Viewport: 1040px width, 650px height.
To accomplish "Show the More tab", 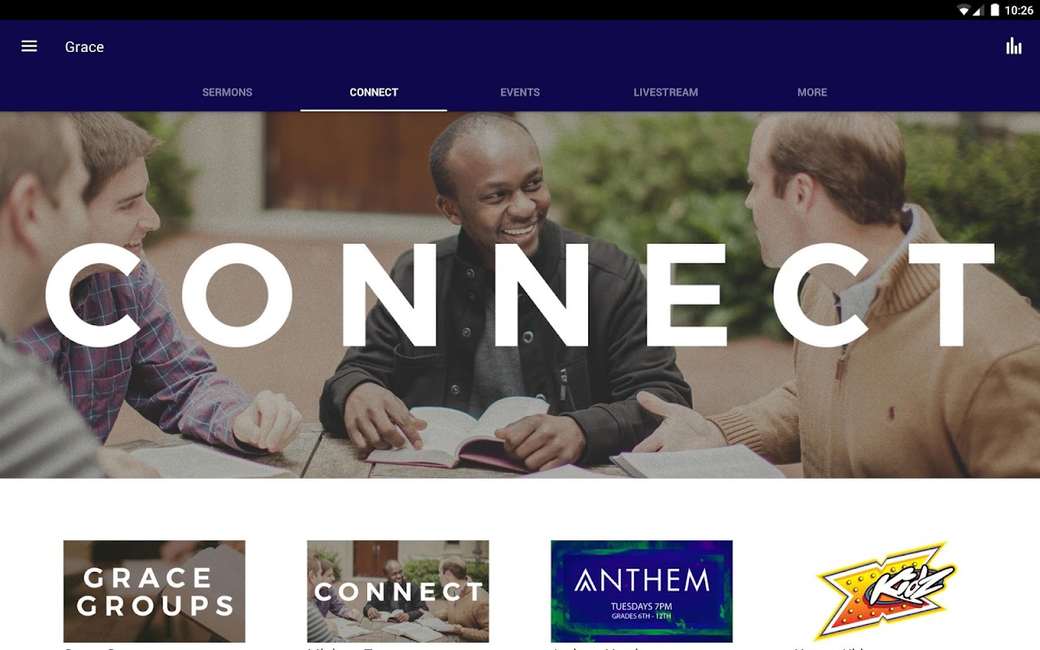I will 812,92.
